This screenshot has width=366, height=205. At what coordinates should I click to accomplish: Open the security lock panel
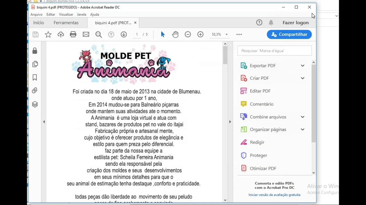[x=35, y=51]
